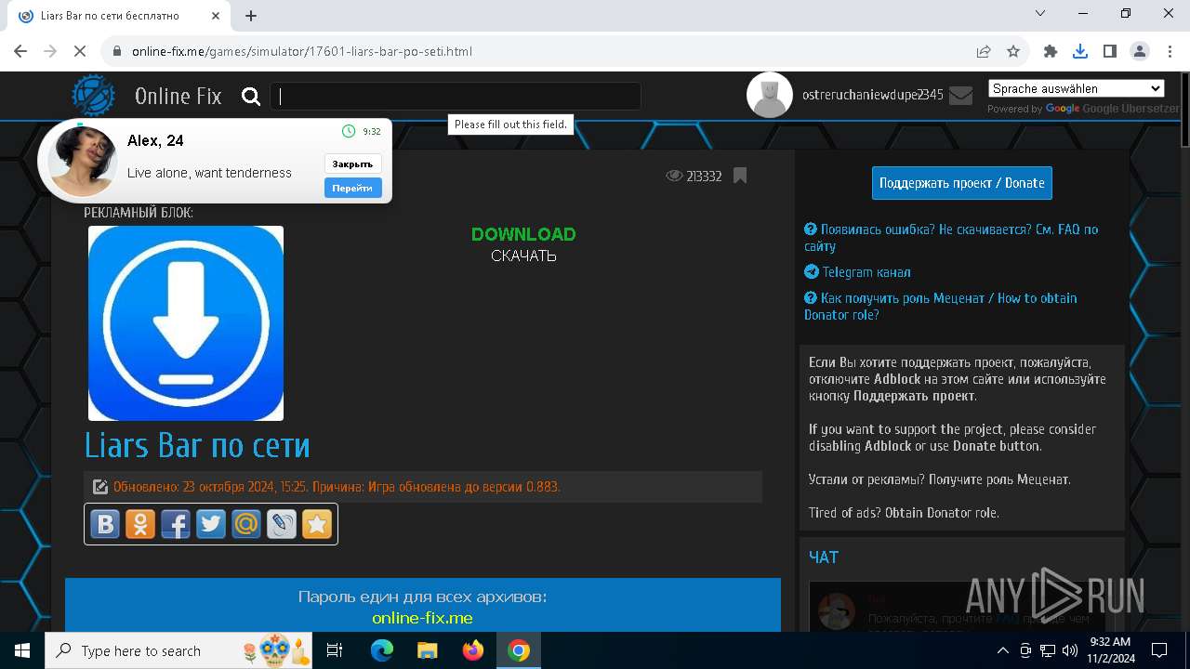Open the user avatar profile picture
Viewport: 1190px width, 669px height.
pyautogui.click(x=770, y=95)
